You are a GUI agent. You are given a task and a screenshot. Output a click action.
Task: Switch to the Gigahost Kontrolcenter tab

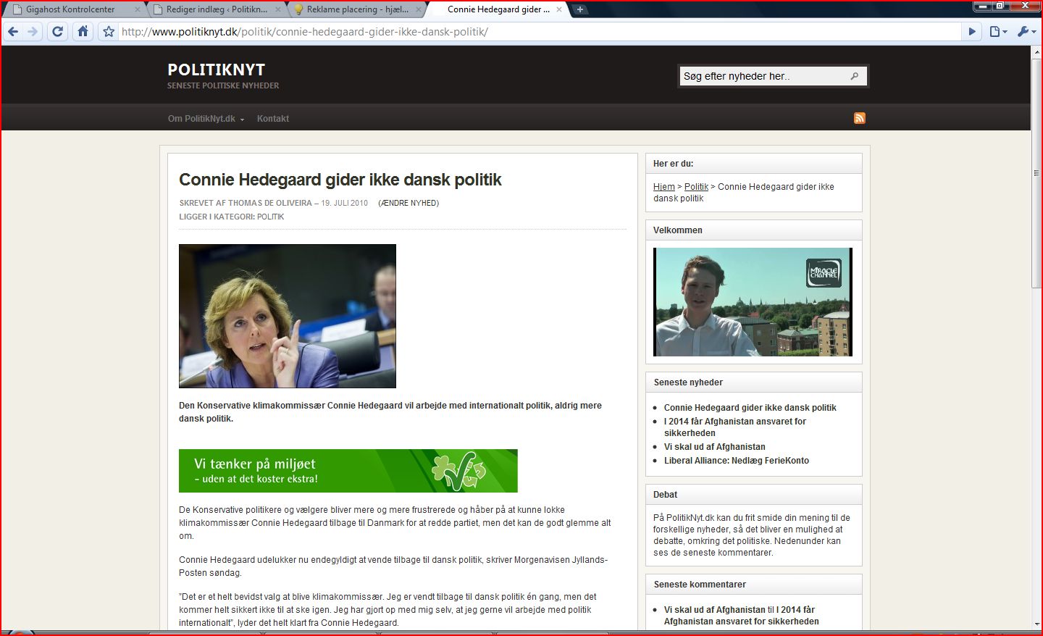click(x=70, y=9)
